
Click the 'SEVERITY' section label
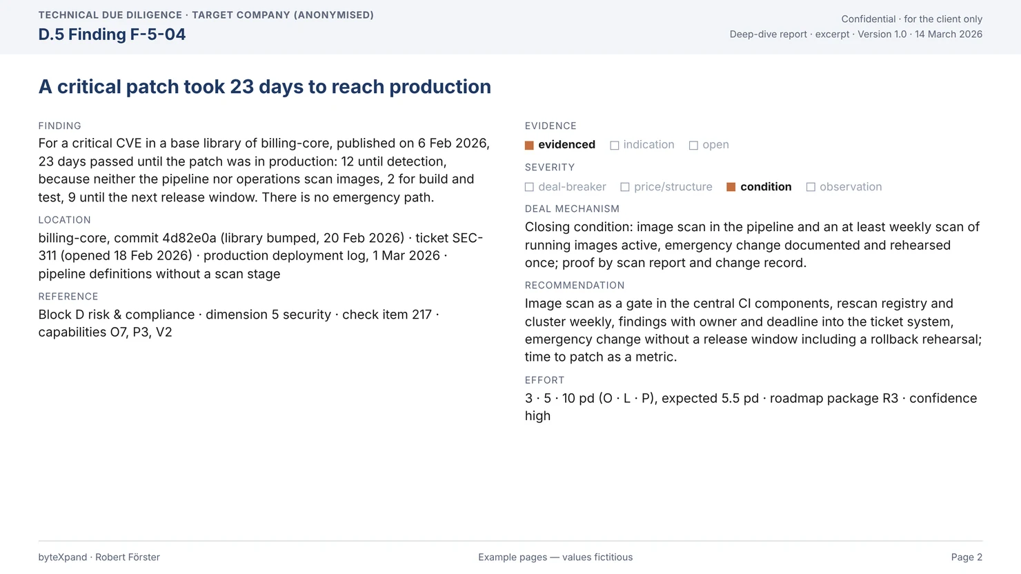550,168
